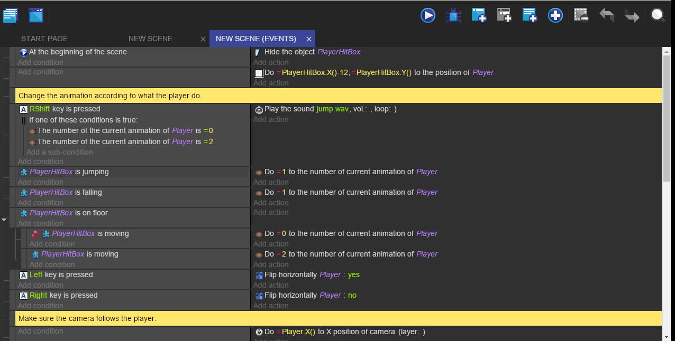Click the add sub-event toolbar icon

(x=504, y=15)
